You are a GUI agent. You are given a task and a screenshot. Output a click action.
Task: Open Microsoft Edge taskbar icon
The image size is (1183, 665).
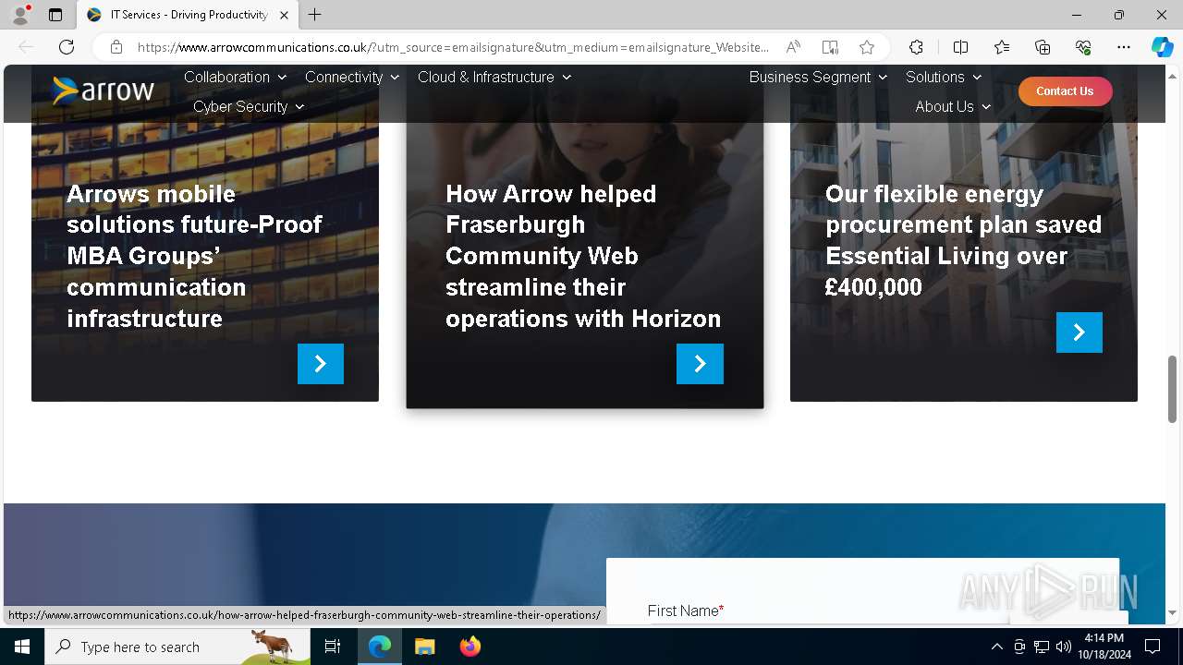click(x=380, y=647)
